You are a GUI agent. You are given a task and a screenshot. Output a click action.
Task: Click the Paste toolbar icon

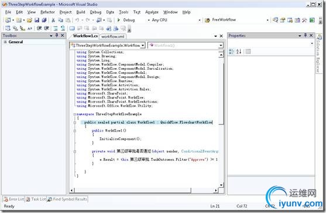coord(68,20)
